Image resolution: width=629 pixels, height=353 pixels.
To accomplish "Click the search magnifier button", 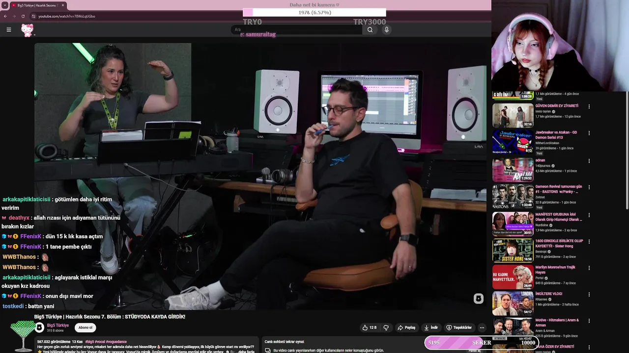I will [x=370, y=29].
